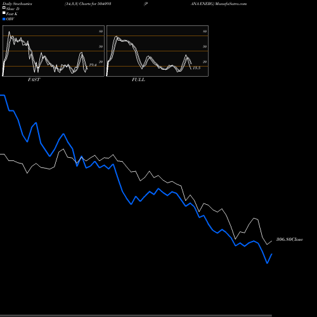This screenshot has height=317, width=317.
Task: Click the 50 level label in FULL chart
Action: (x=205, y=46)
